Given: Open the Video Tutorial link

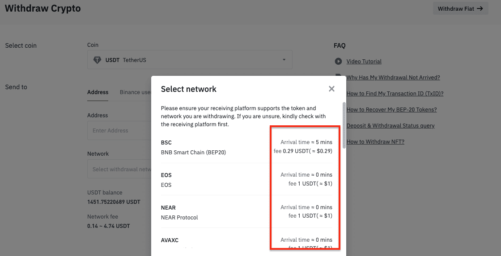Looking at the screenshot, I should tap(364, 62).
